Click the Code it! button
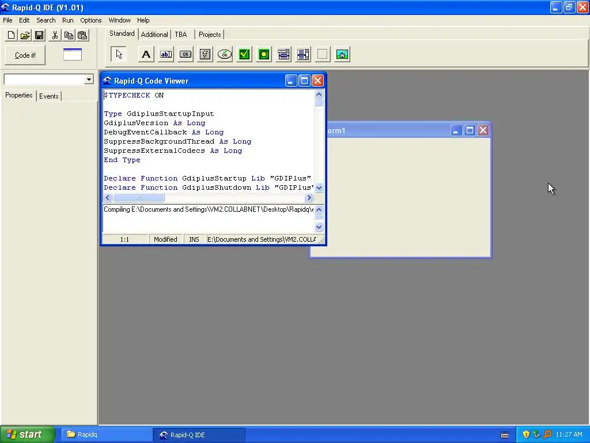This screenshot has height=443, width=590. (25, 55)
